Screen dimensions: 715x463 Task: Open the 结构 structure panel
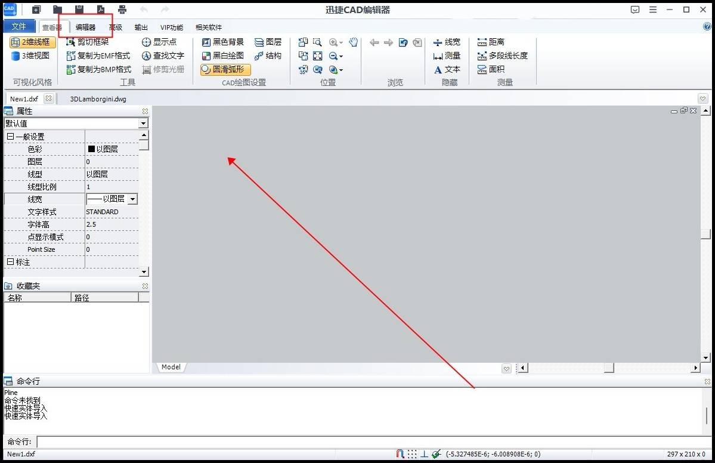[268, 55]
